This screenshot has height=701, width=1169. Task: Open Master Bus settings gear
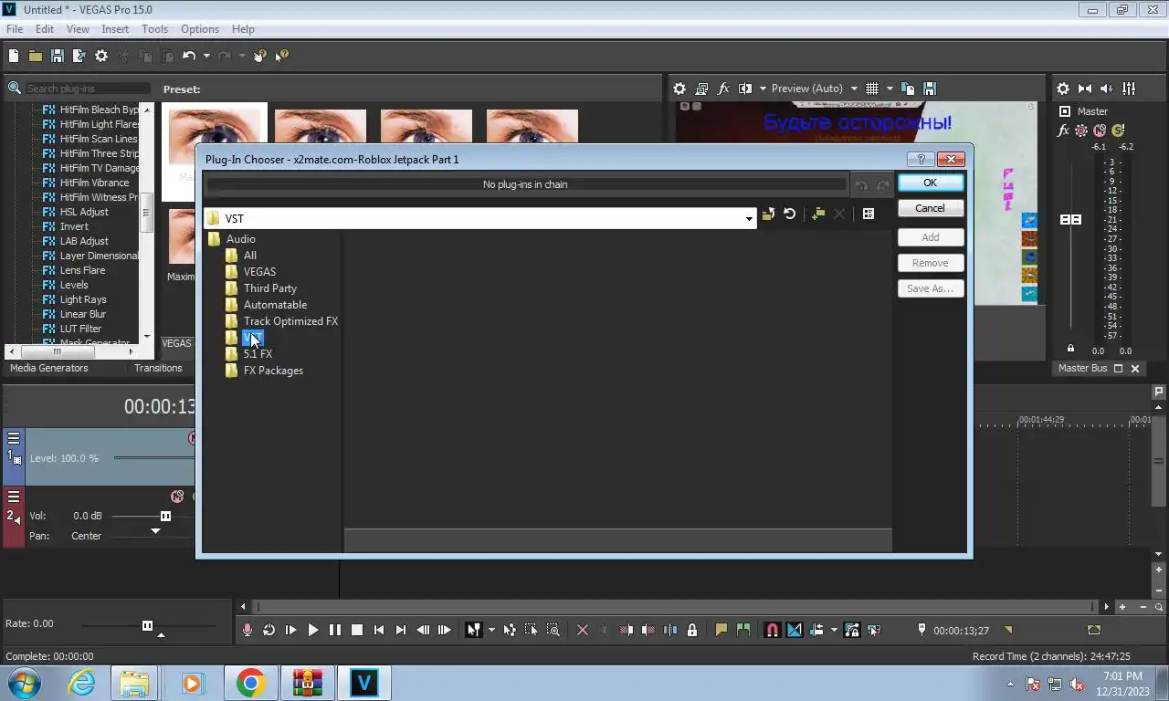1063,89
